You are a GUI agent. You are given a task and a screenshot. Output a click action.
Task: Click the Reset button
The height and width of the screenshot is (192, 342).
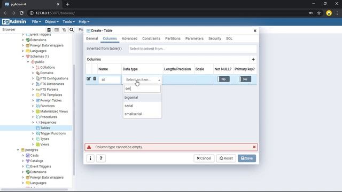pyautogui.click(x=226, y=158)
